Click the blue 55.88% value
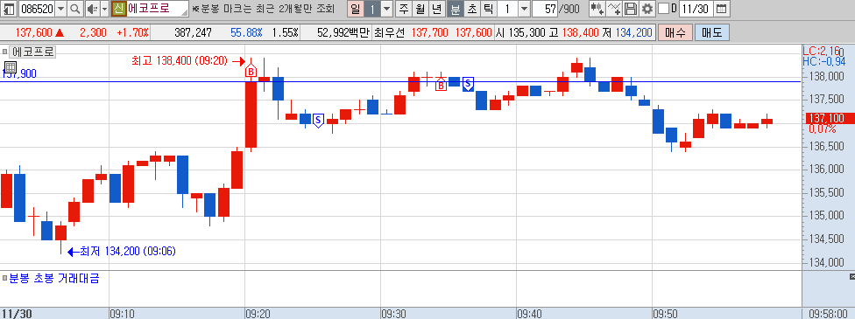The height and width of the screenshot is (319, 855). click(x=246, y=32)
